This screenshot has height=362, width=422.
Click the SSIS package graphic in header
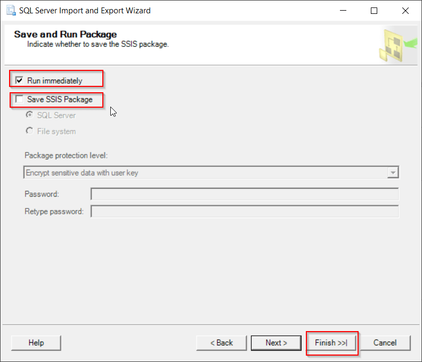398,45
